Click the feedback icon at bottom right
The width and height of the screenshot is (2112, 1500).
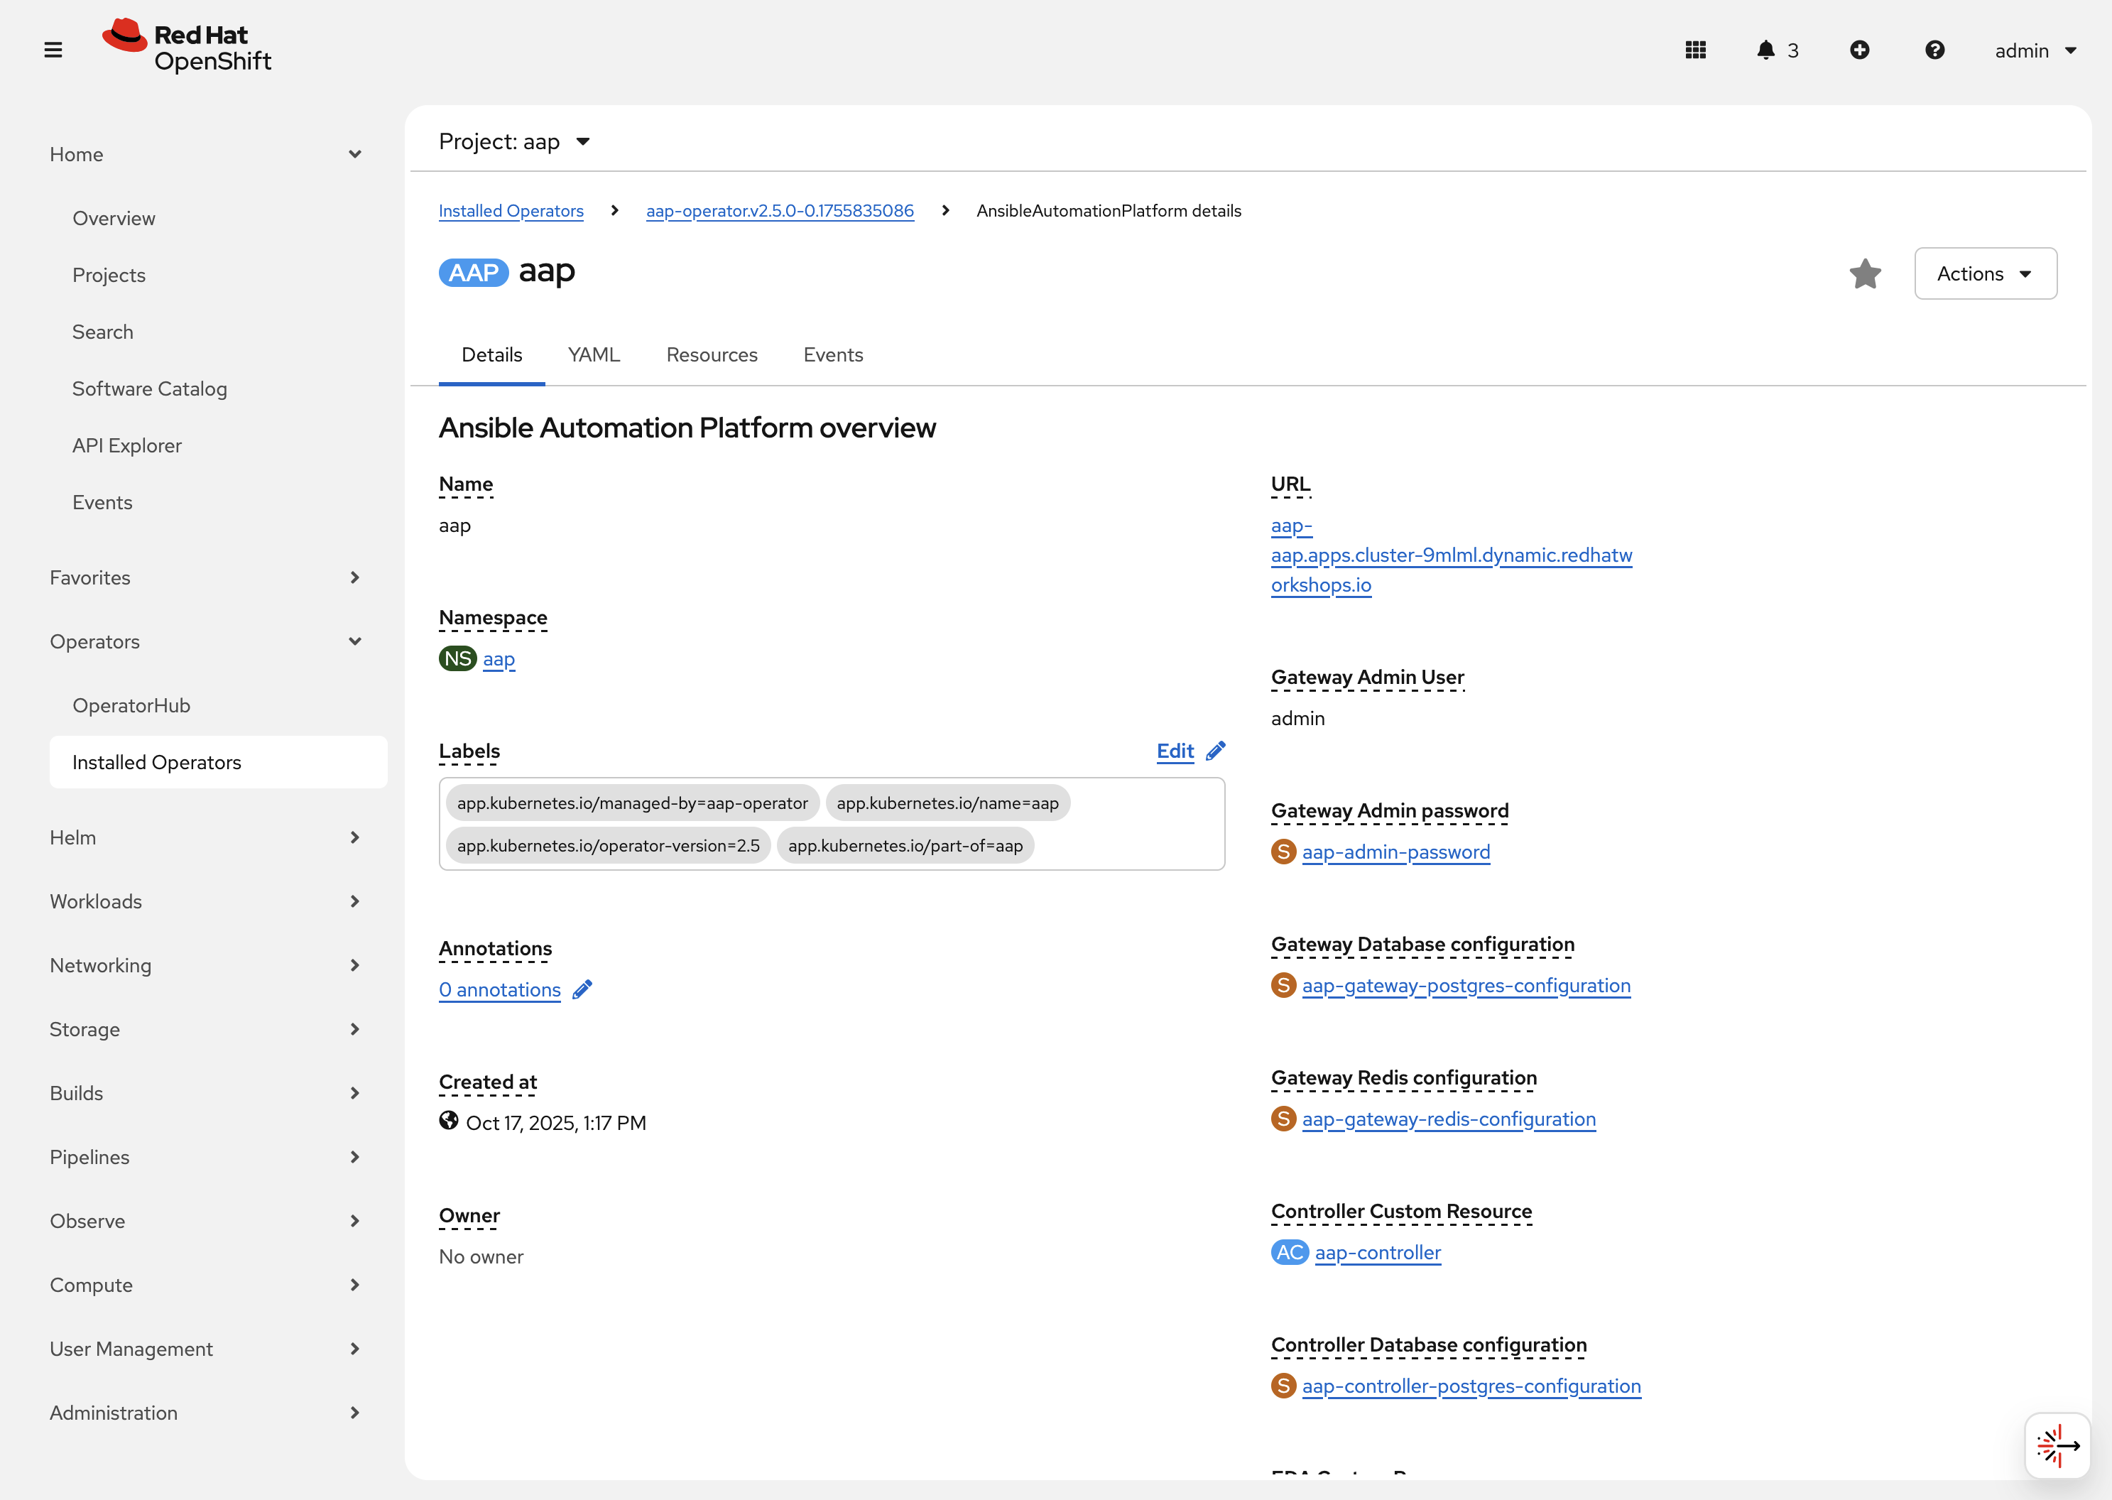click(x=2057, y=1444)
